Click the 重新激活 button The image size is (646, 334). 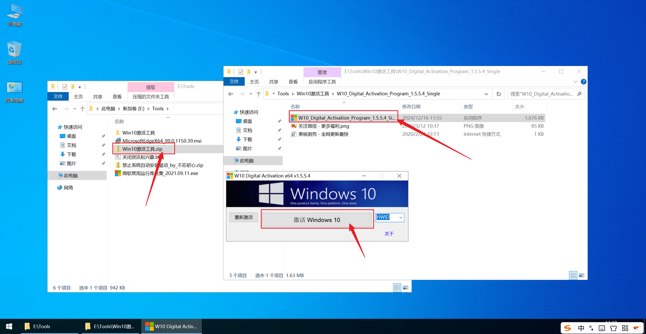pyautogui.click(x=244, y=217)
